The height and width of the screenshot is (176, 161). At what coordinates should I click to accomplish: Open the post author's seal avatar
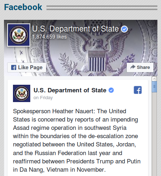(22, 93)
